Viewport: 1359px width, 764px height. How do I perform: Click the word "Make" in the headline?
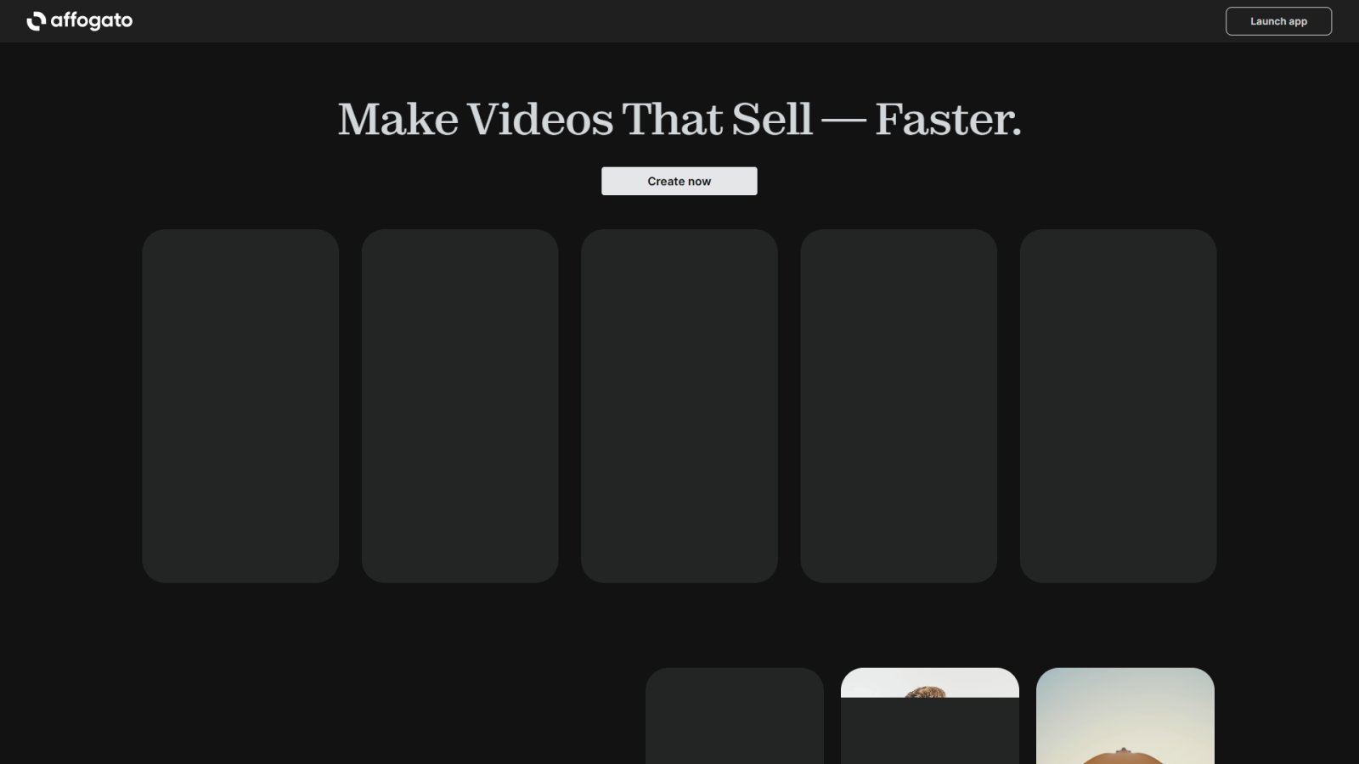398,119
